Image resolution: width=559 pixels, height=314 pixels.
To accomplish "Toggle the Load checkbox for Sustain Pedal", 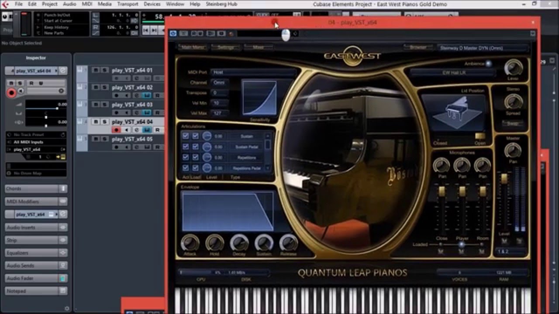I will [195, 147].
